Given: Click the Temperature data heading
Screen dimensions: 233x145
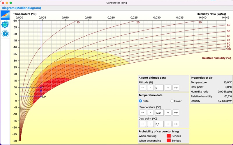Looking at the screenshot, I should pyautogui.click(x=150, y=95).
